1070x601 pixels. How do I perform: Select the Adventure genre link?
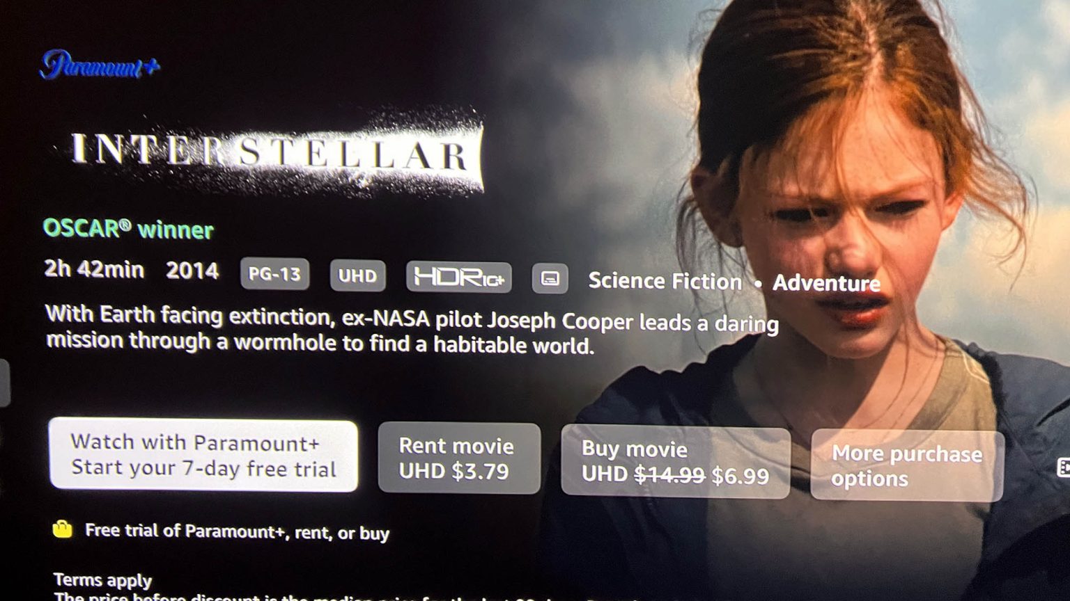(x=826, y=283)
